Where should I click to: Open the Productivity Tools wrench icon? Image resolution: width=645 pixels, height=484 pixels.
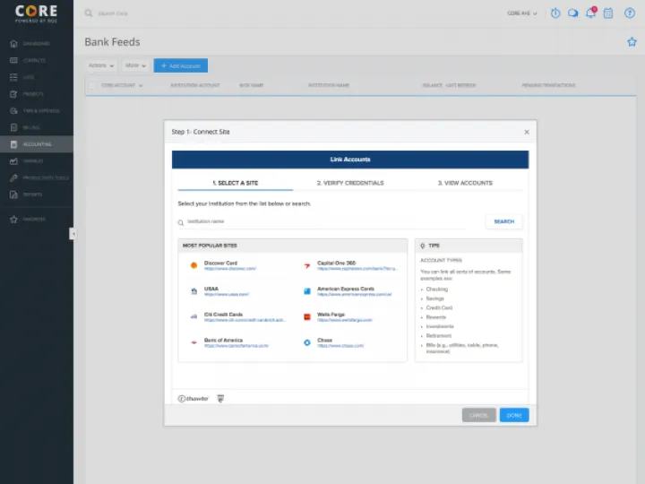[x=13, y=177]
